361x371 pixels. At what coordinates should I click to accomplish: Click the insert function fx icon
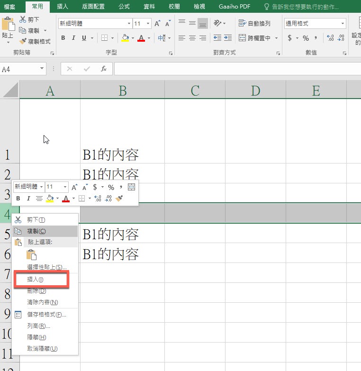pyautogui.click(x=104, y=69)
